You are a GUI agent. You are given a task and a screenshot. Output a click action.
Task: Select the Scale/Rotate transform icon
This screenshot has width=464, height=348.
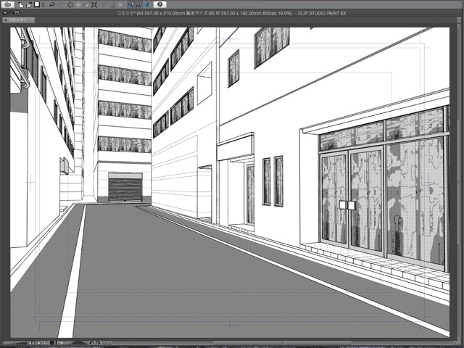94,5
